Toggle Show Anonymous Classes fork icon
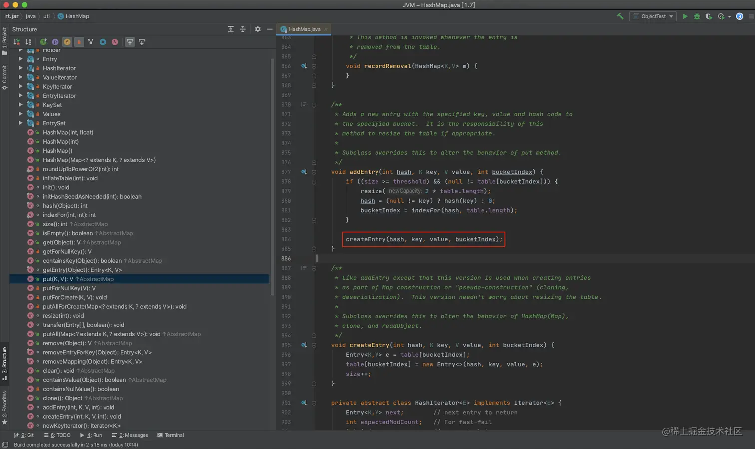The image size is (755, 449). point(91,42)
